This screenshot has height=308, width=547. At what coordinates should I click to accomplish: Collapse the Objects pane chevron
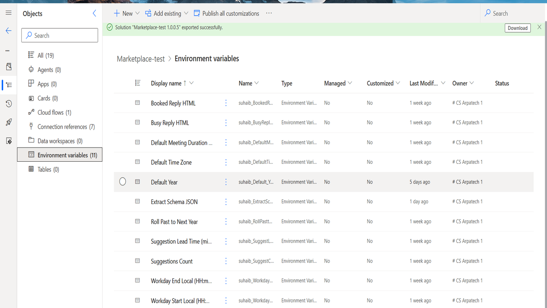click(94, 13)
